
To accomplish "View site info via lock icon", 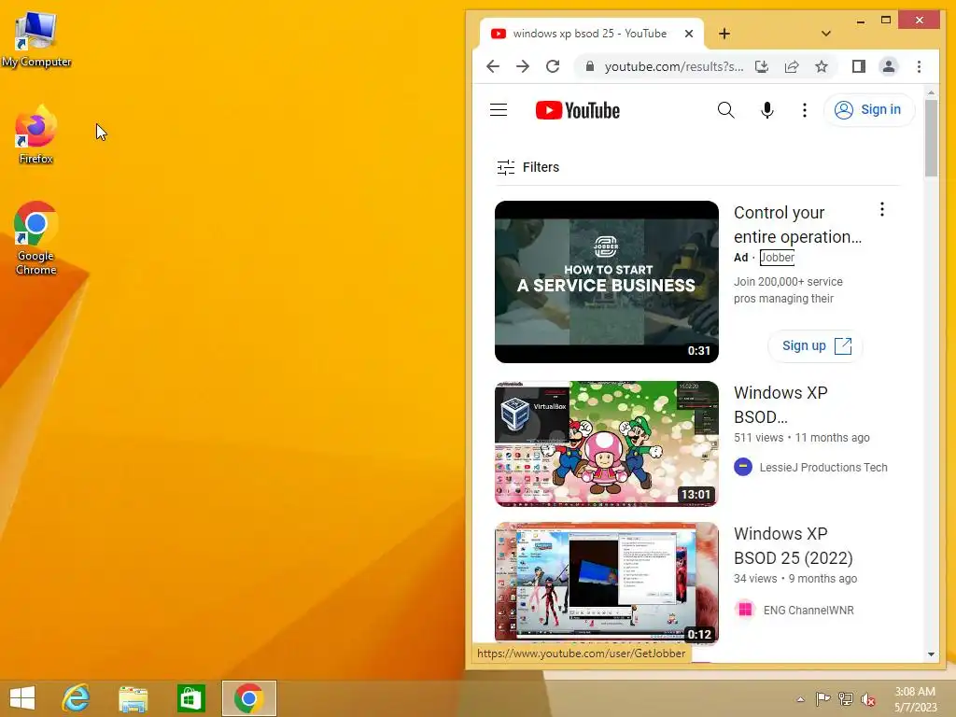I will pos(589,66).
